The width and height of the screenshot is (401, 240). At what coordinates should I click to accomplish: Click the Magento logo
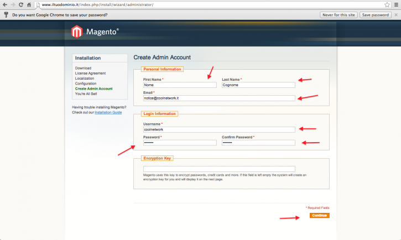(x=95, y=32)
